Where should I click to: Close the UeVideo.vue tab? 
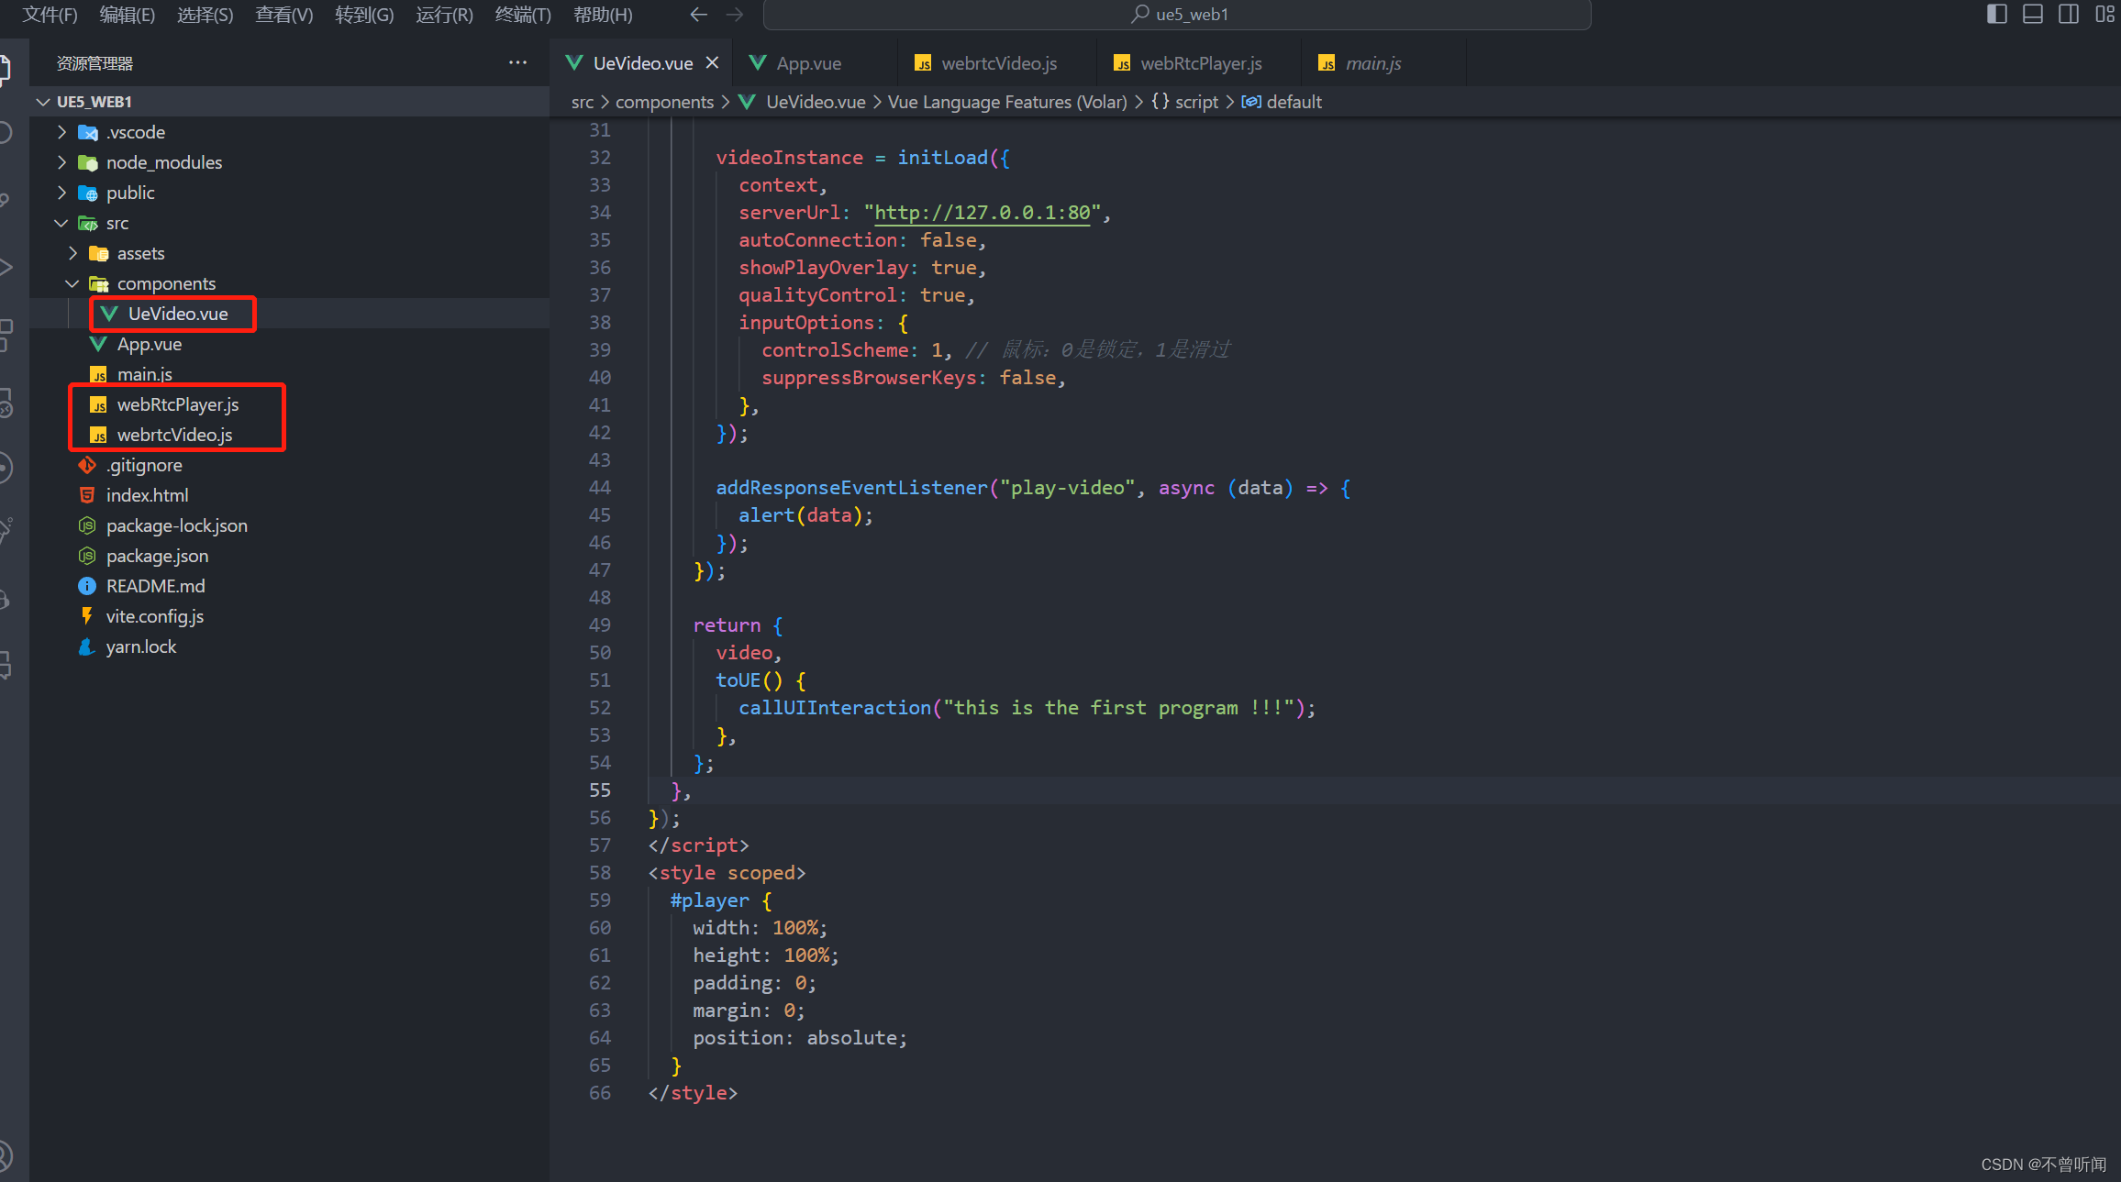[x=712, y=62]
